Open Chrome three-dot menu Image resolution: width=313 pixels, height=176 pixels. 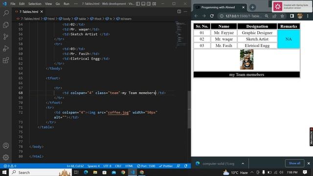308,16
